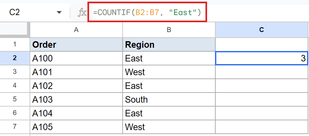Screen dimensions: 309x136
Task: Click the Order header cell
Action: click(x=76, y=45)
